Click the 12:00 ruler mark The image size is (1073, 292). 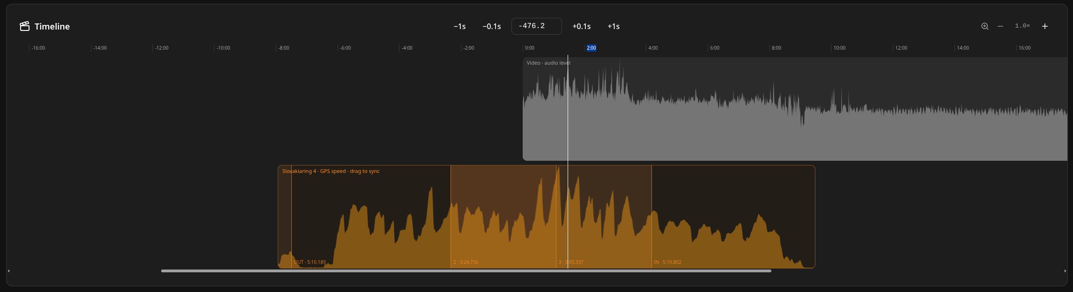901,48
